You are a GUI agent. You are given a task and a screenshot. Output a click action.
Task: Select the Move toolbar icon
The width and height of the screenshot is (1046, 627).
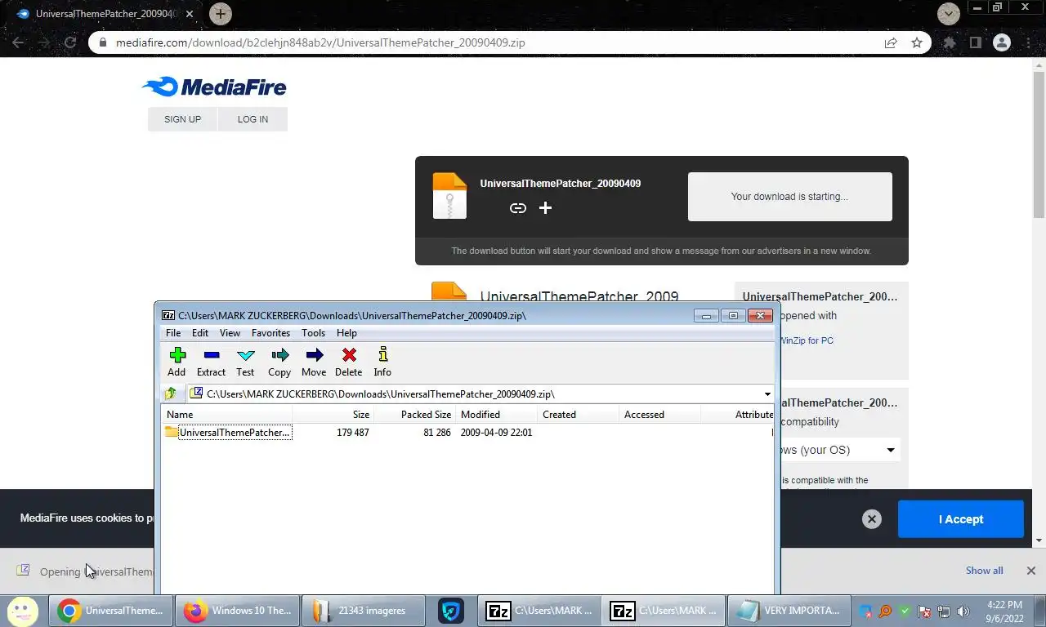click(x=314, y=362)
